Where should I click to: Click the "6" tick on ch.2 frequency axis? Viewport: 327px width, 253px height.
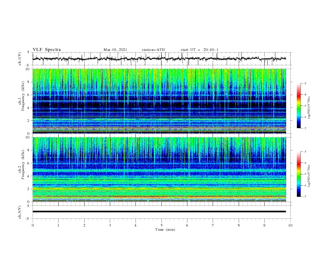29,163
